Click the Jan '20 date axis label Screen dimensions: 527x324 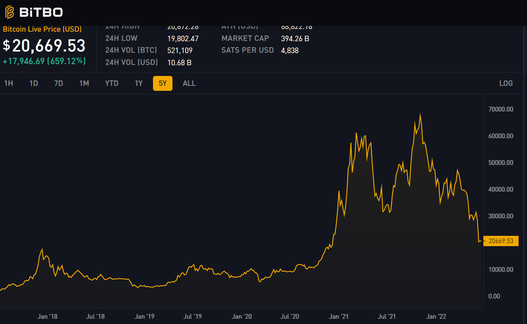[242, 316]
